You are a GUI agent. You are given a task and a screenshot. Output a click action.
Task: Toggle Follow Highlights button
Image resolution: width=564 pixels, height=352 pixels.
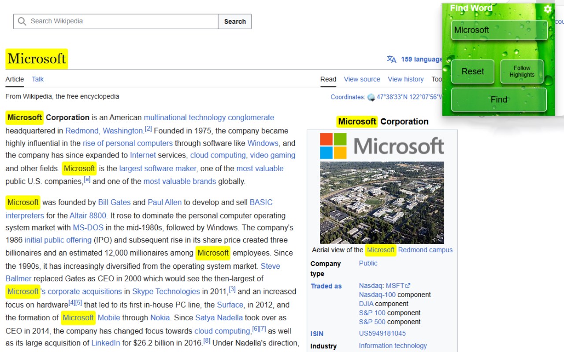[x=522, y=71]
